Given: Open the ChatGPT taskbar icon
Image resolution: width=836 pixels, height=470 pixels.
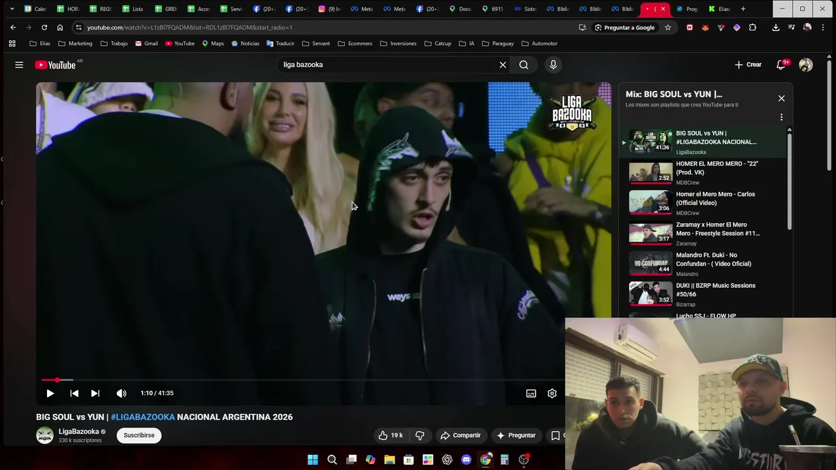Looking at the screenshot, I should [x=447, y=460].
